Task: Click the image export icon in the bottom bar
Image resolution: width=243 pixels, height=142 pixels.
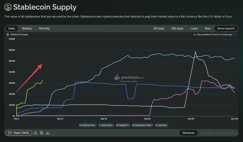Action: 41,133
